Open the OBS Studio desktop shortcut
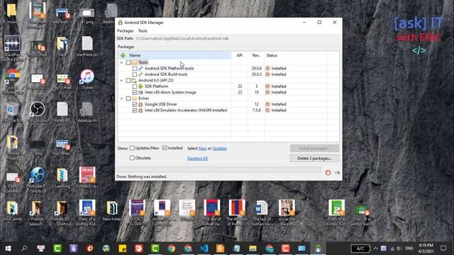The width and height of the screenshot is (454, 255). 38,112
